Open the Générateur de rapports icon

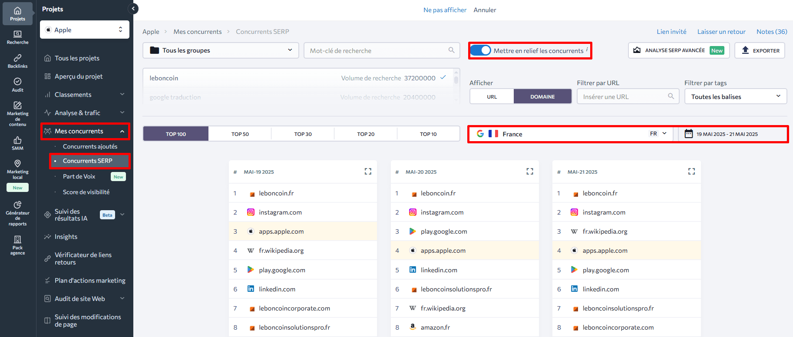pos(17,213)
